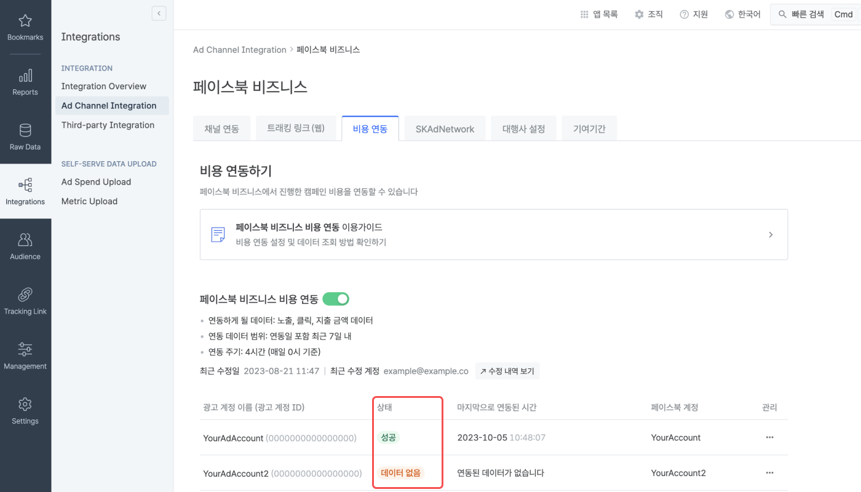
Task: Open Bookmarks star icon in sidebar
Action: point(25,21)
